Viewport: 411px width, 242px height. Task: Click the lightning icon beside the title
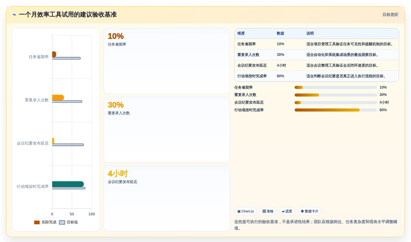click(x=14, y=15)
